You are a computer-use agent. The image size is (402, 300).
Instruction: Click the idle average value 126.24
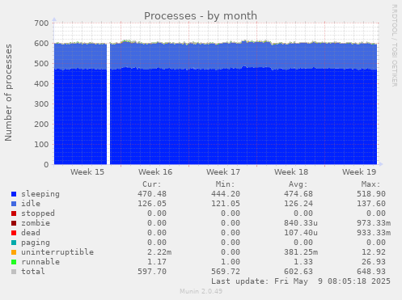[x=298, y=204]
